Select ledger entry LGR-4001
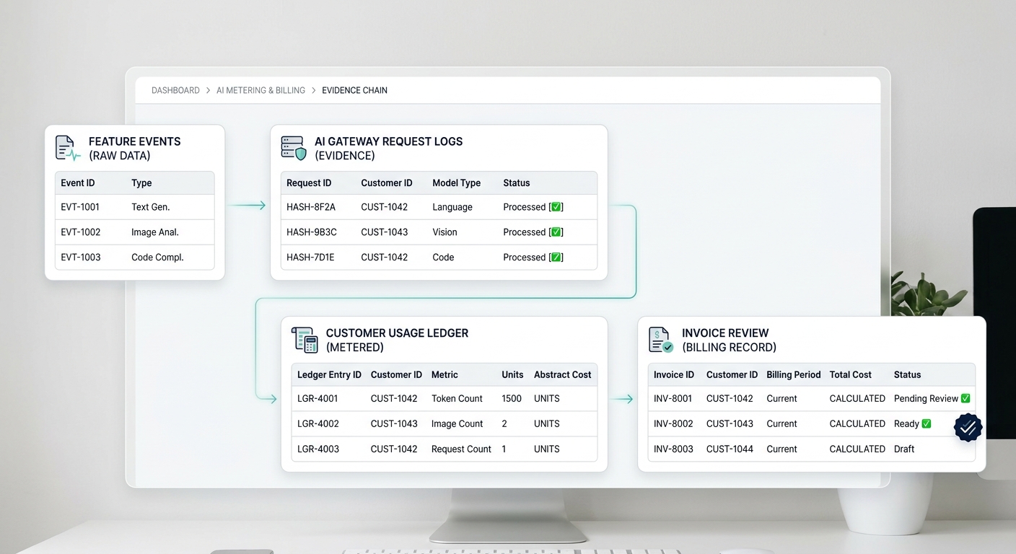 pos(444,398)
